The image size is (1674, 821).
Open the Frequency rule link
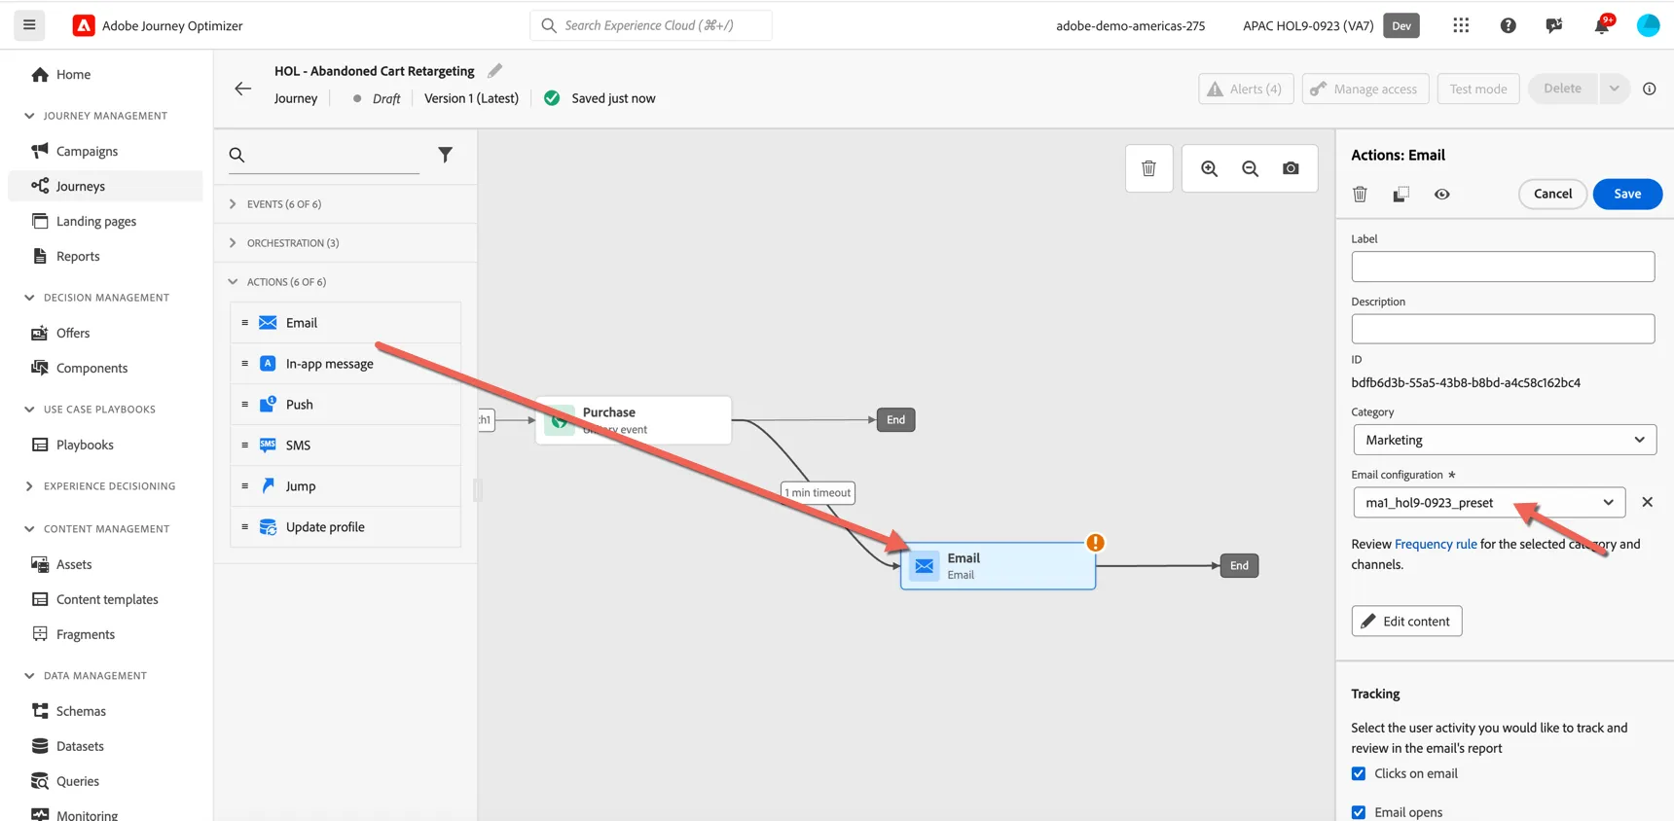click(1436, 544)
